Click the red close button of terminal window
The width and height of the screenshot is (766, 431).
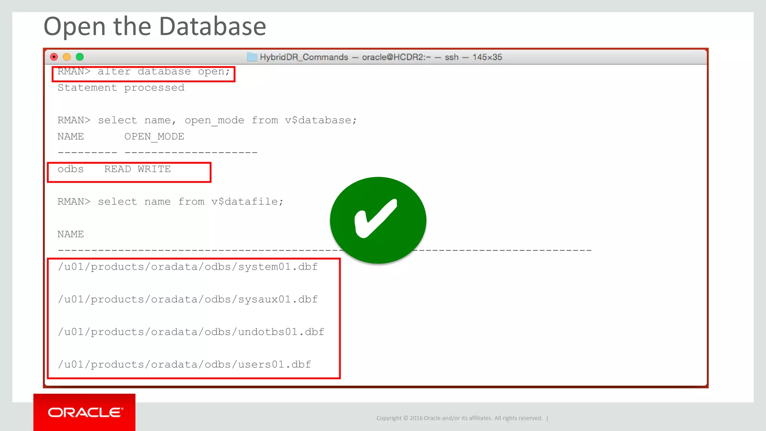pyautogui.click(x=54, y=57)
